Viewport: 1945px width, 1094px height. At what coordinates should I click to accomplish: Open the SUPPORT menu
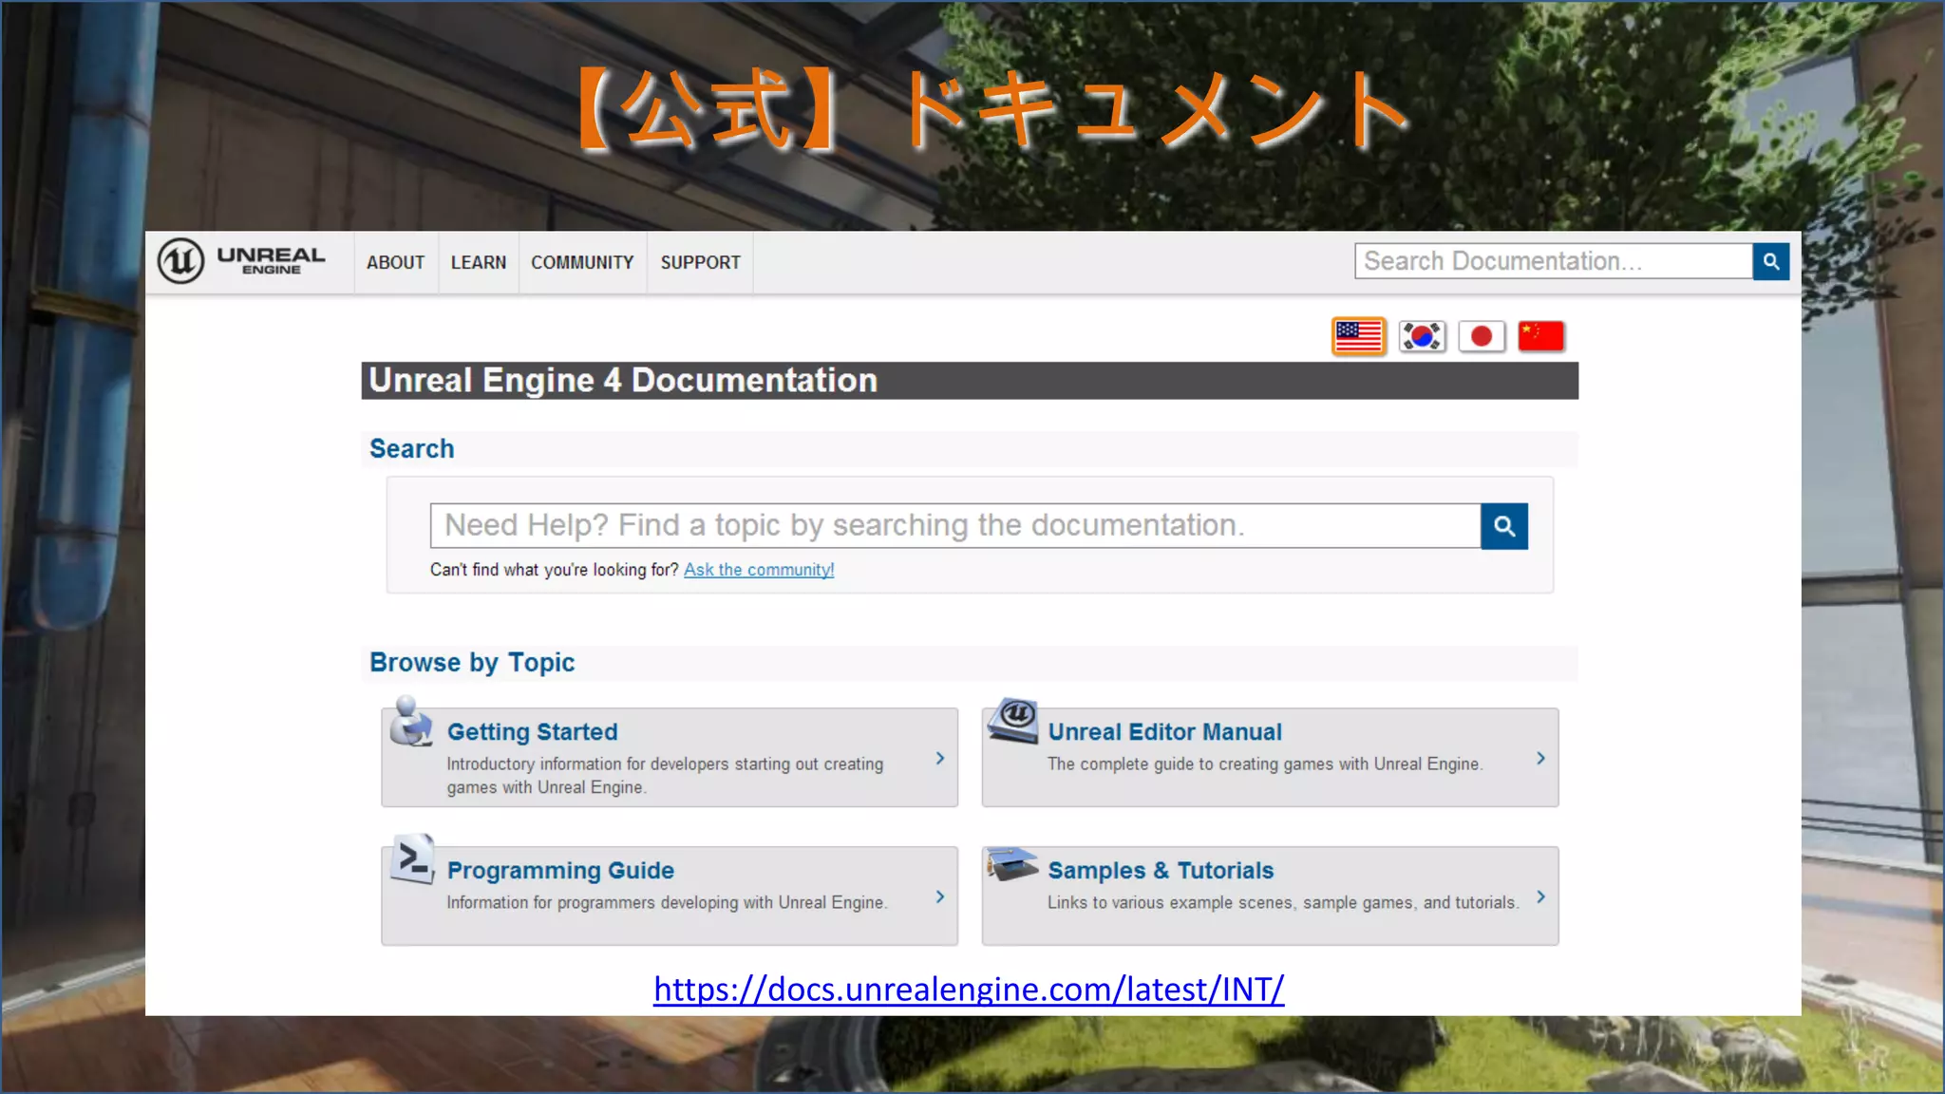(x=700, y=262)
